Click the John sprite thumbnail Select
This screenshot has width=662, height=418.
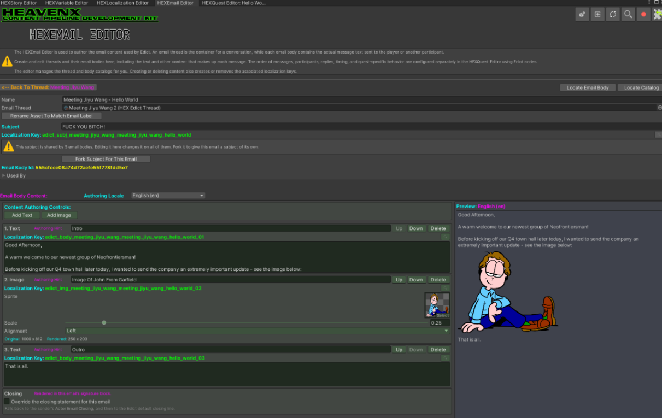coord(437,305)
